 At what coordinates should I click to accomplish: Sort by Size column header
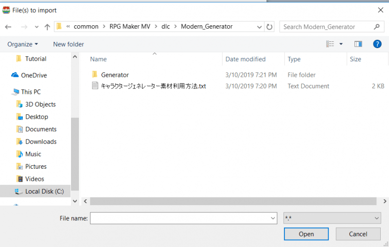tap(355, 59)
